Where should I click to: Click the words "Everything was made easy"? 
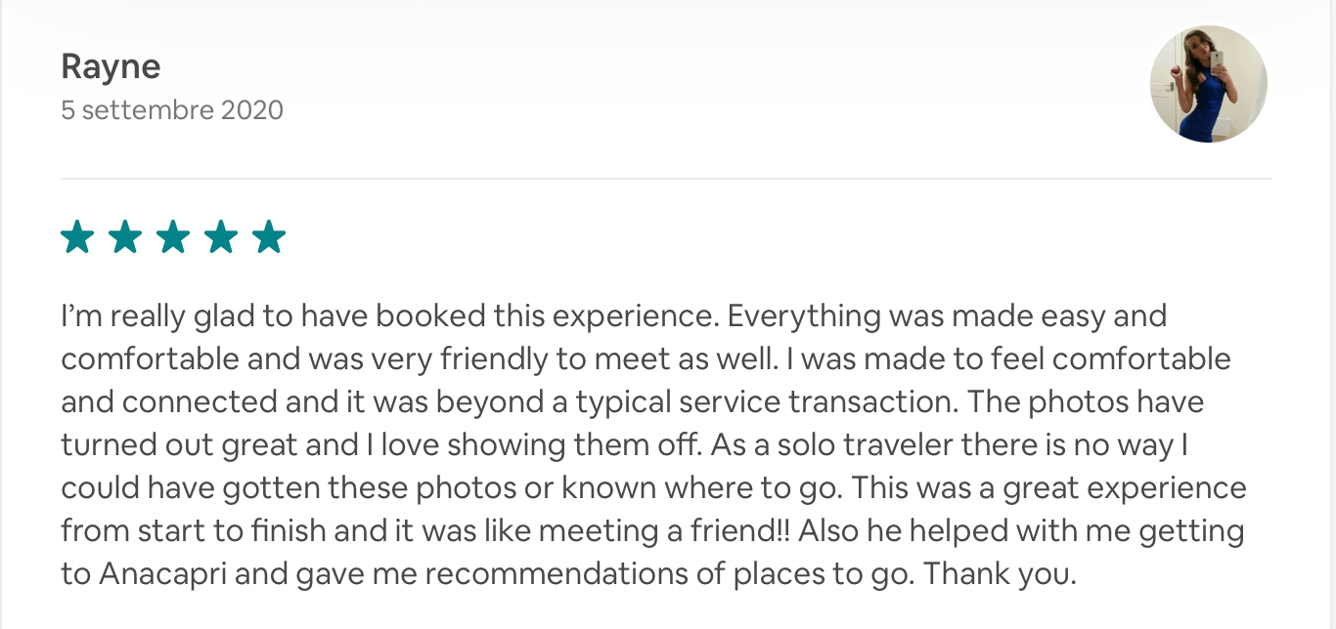(x=918, y=316)
